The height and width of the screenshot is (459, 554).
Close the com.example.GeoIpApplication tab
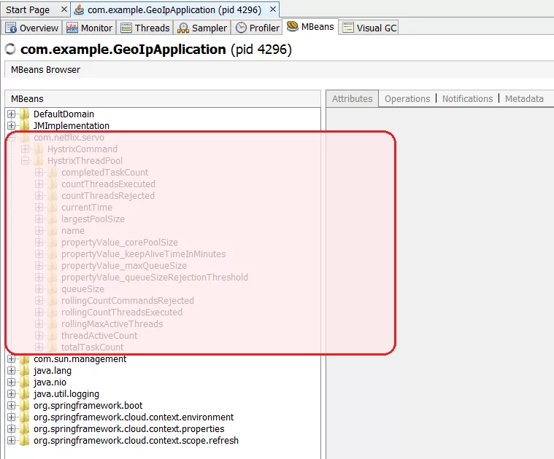(273, 9)
